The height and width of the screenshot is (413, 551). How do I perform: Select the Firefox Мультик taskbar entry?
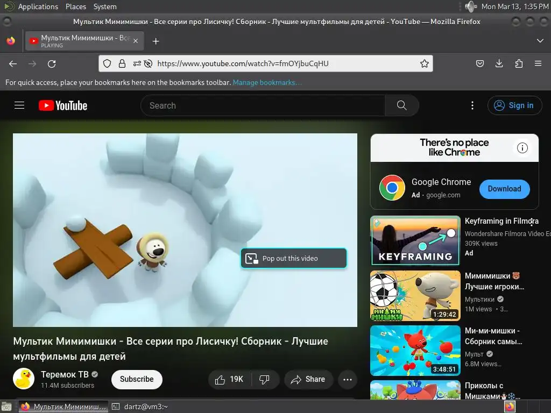63,407
